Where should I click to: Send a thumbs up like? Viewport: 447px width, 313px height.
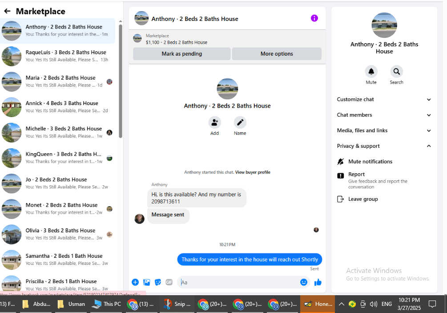[318, 282]
